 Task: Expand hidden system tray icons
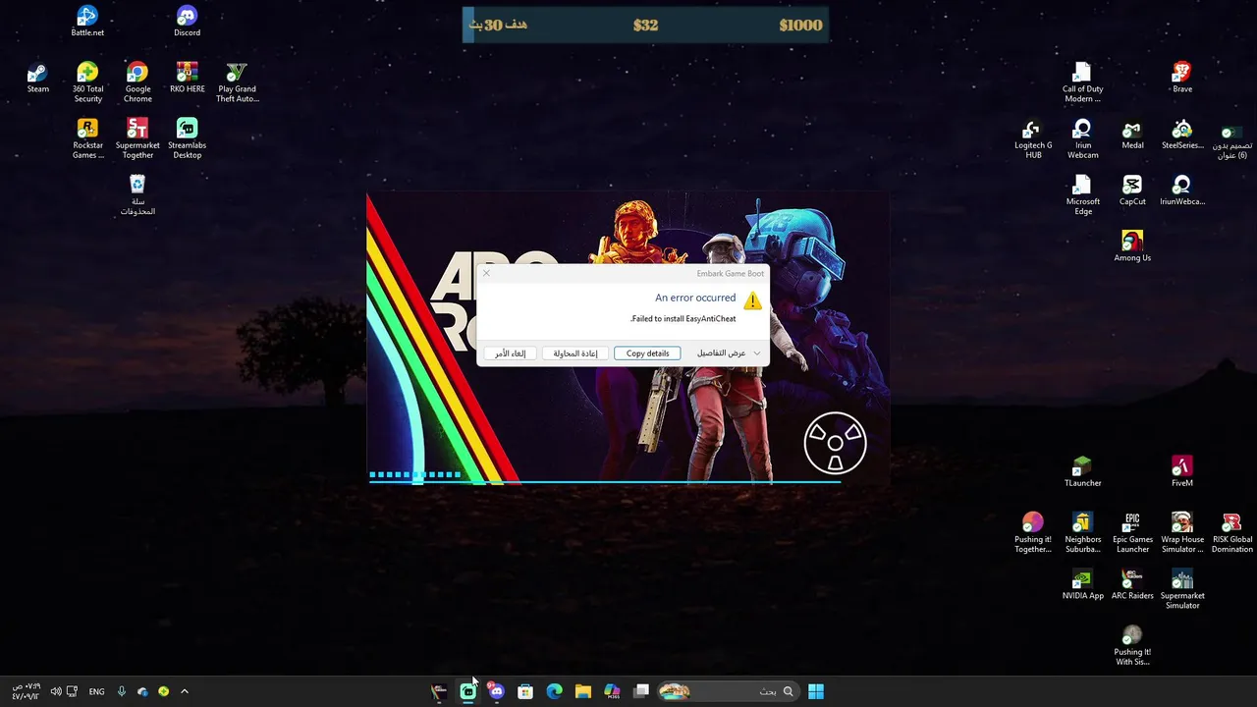[x=184, y=691]
